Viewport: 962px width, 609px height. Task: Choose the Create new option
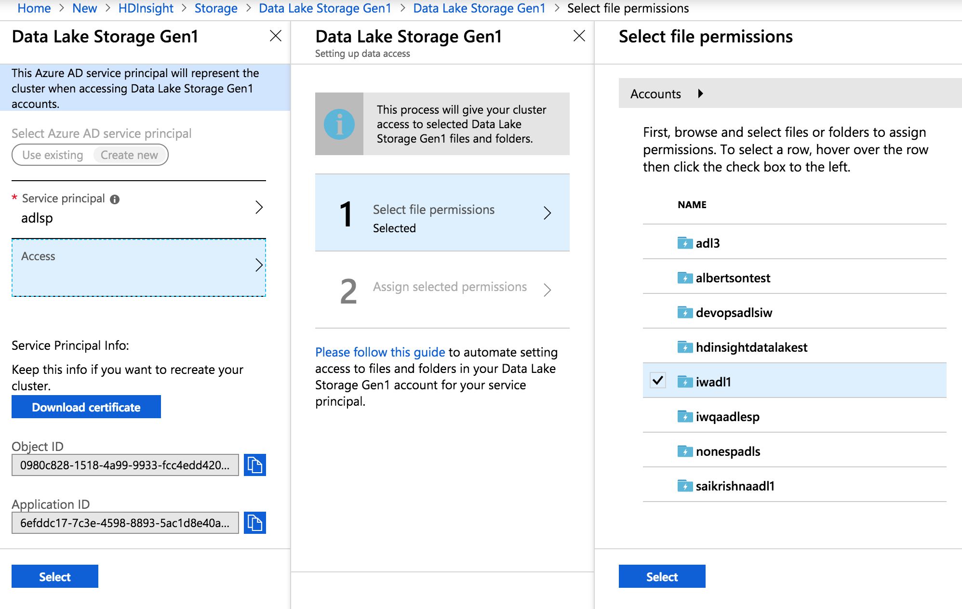pyautogui.click(x=129, y=155)
